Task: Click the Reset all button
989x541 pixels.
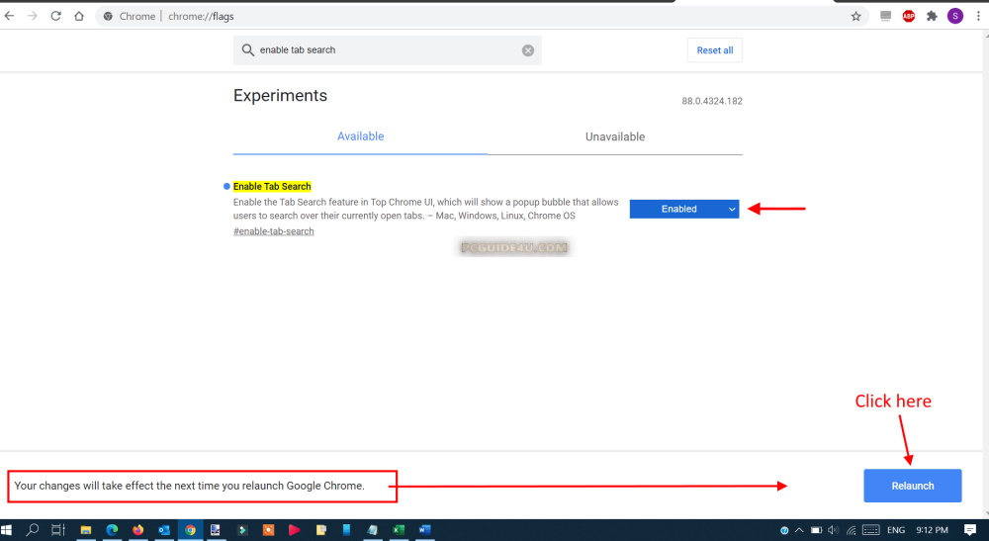Action: [714, 50]
